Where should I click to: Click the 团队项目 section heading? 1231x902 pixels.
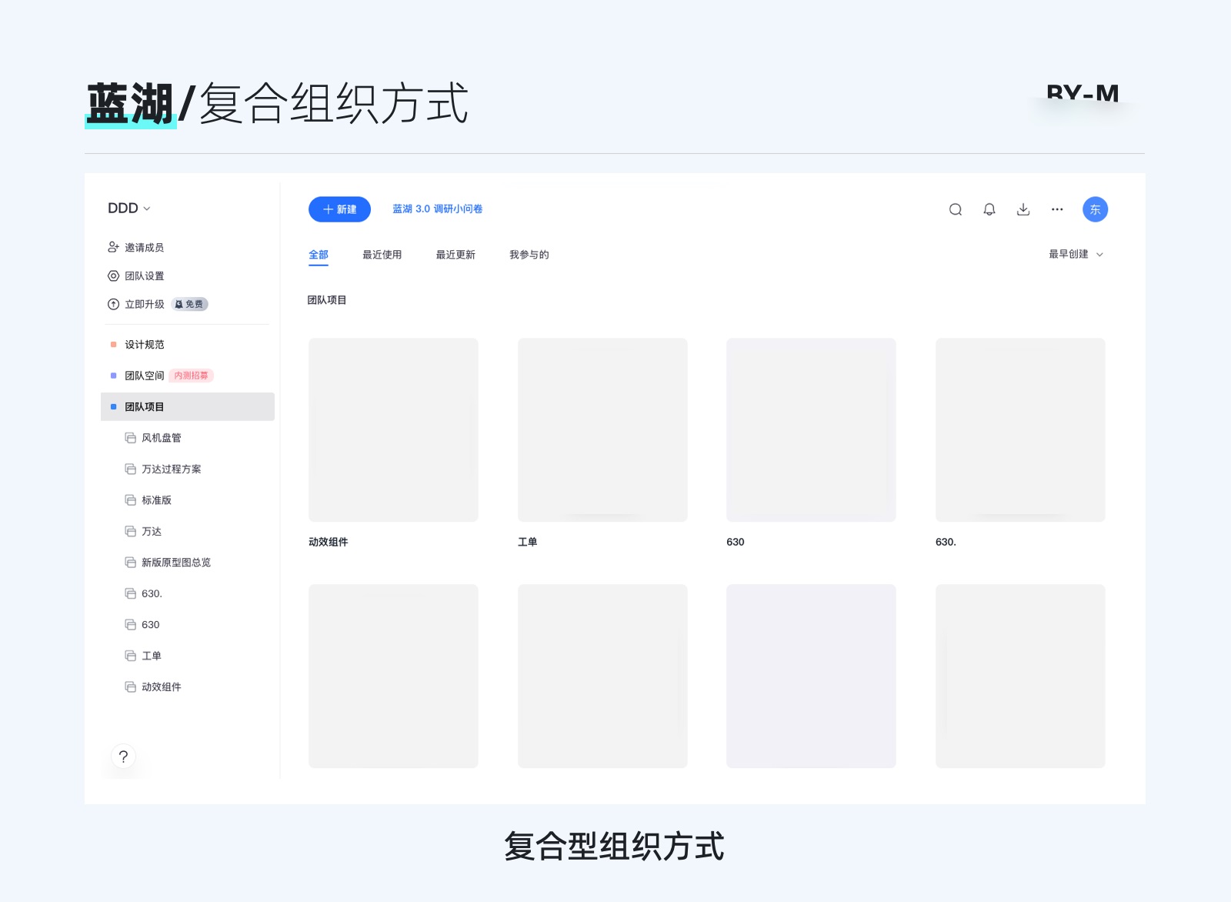point(327,300)
